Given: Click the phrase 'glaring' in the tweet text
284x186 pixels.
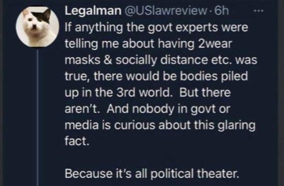Looking at the screenshot, I should 237,125.
